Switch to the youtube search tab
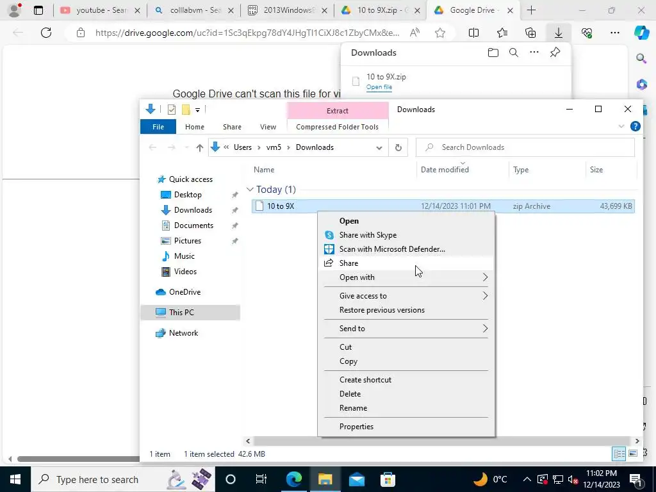 click(x=100, y=10)
